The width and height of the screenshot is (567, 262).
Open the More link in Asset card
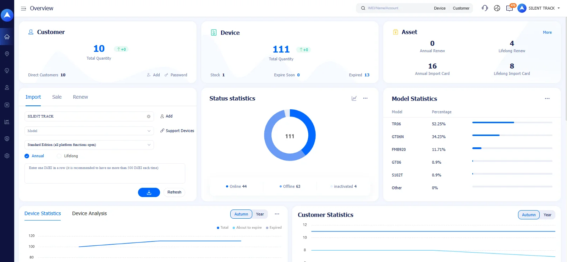click(x=547, y=32)
